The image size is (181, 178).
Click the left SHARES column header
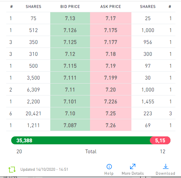point(34,7)
